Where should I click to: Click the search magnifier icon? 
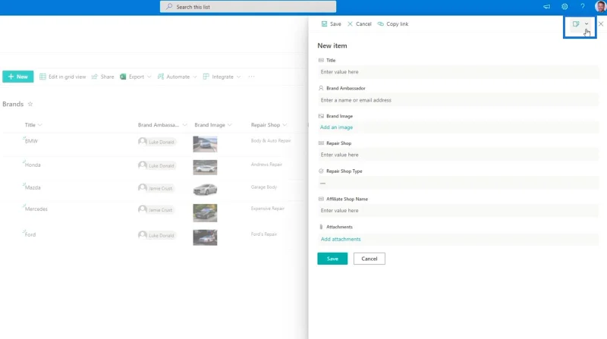click(169, 7)
